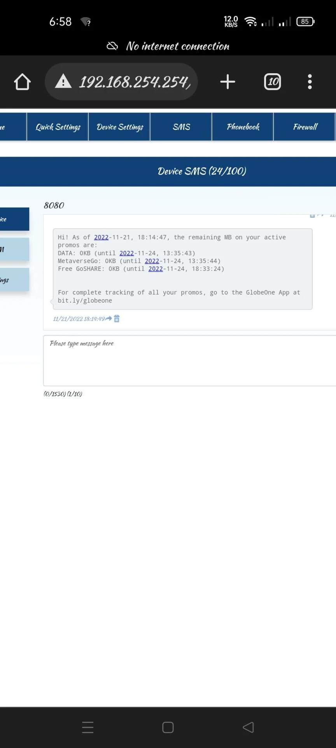The height and width of the screenshot is (748, 336).
Task: Tap the browser home icon
Action: (22, 82)
